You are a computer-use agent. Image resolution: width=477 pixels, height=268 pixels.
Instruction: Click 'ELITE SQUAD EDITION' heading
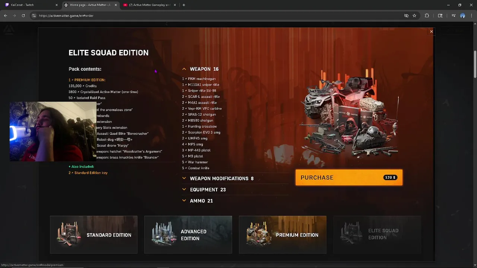point(108,53)
